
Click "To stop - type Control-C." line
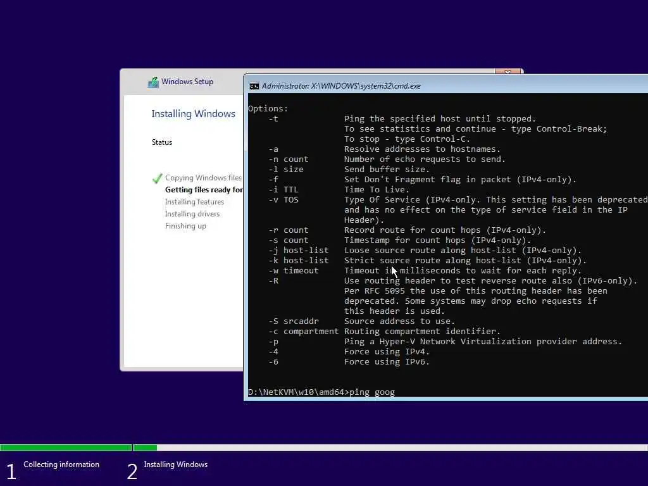pos(407,139)
